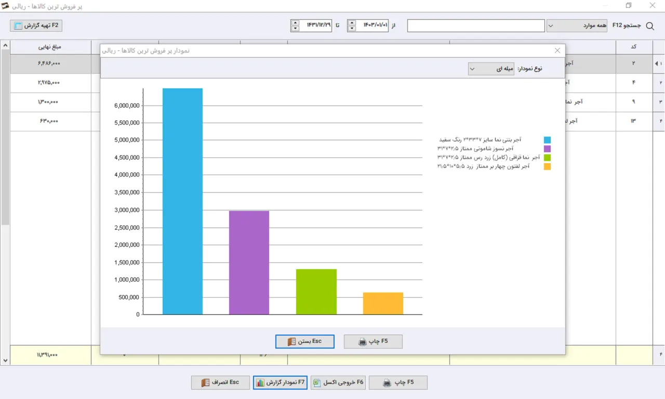This screenshot has width=665, height=399.
Task: Click the search magnifier icon
Action: [x=650, y=25]
